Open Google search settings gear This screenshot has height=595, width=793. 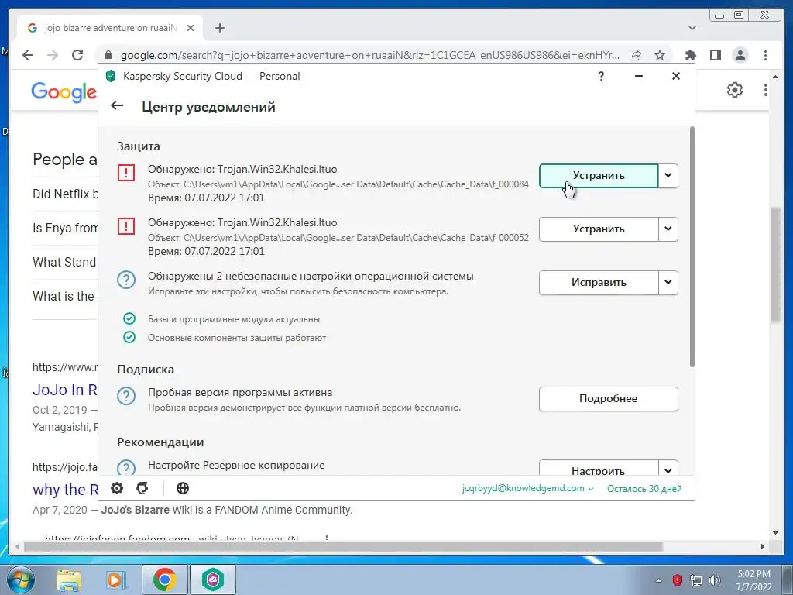pos(735,90)
